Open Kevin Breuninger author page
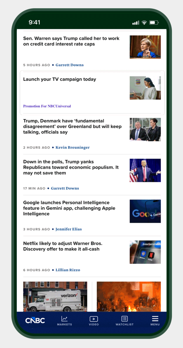 (72, 148)
